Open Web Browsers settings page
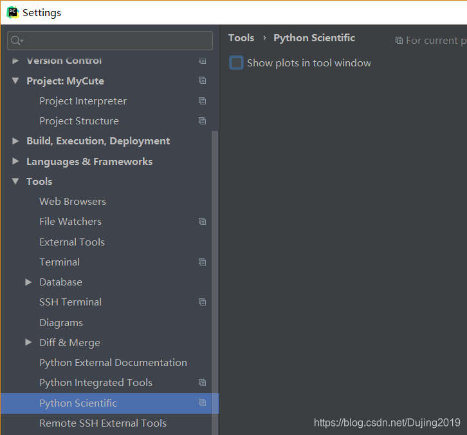This screenshot has width=467, height=435. tap(73, 201)
